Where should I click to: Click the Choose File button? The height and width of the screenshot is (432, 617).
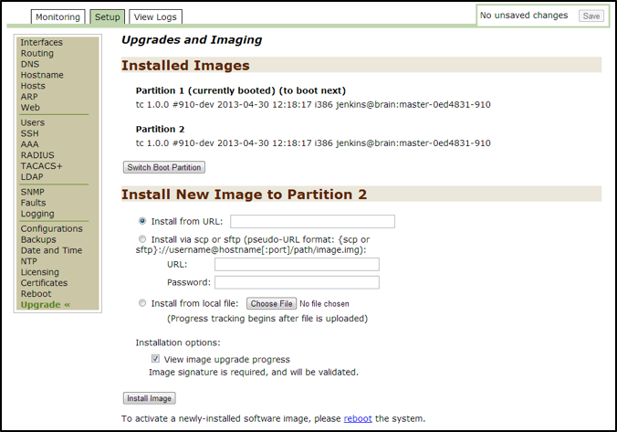point(271,303)
